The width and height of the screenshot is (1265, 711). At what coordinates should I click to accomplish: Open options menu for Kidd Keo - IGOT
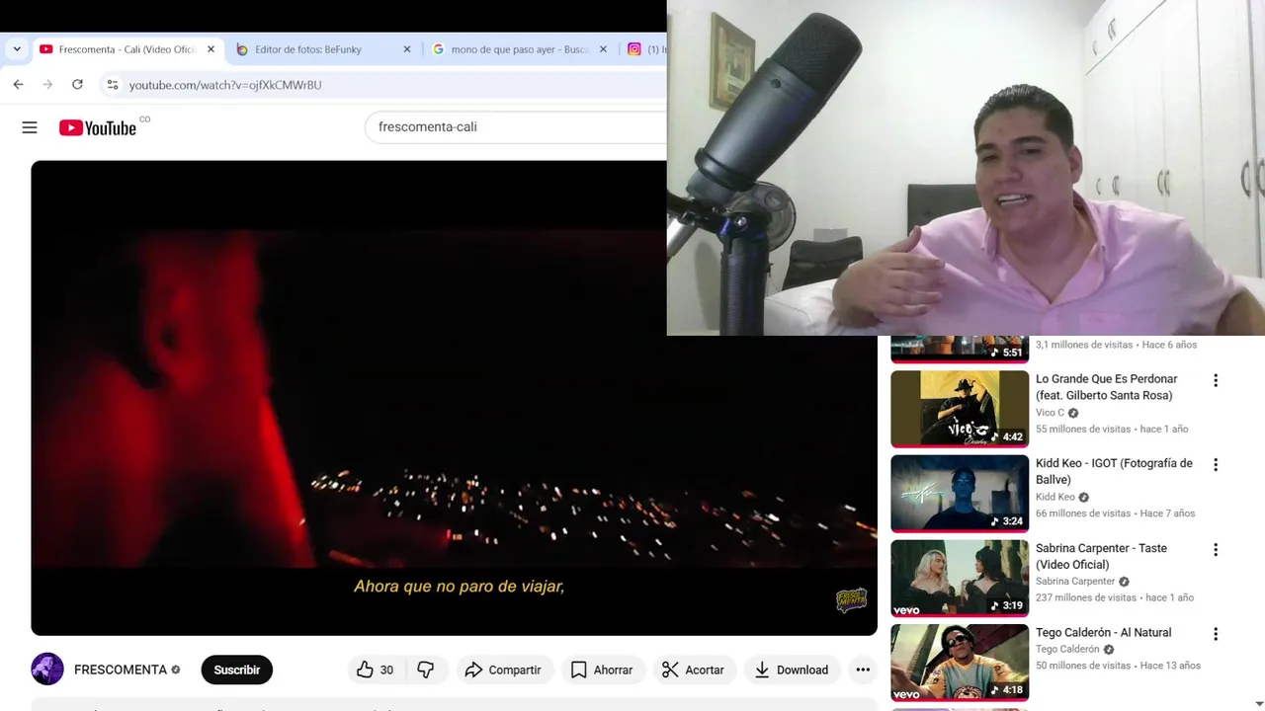pos(1216,464)
